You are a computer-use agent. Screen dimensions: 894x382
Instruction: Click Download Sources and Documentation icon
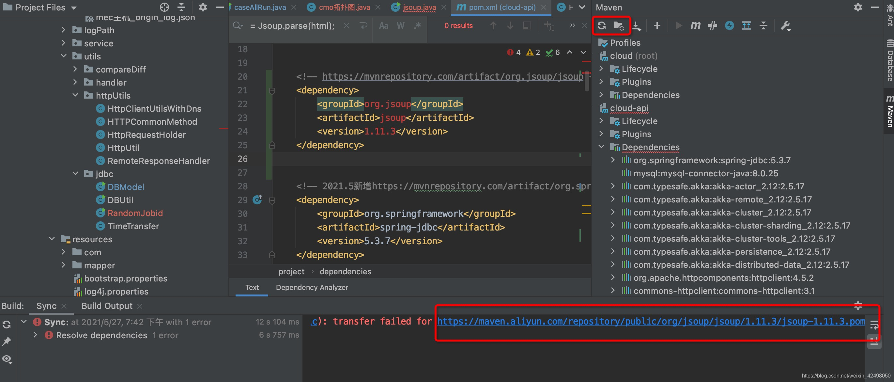tap(636, 25)
